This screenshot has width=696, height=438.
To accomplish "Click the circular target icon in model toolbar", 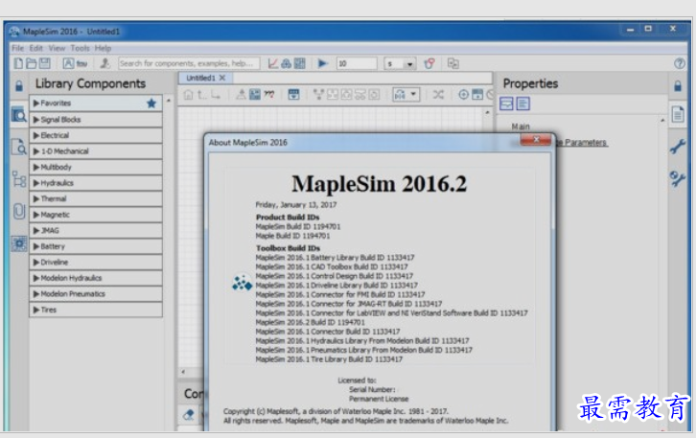I will coord(463,95).
